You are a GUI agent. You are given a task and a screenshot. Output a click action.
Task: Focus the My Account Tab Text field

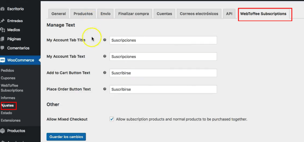[x=163, y=57]
